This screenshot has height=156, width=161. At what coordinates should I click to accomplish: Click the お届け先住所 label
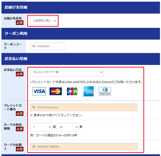(x=13, y=18)
